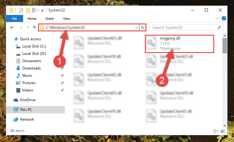Image resolution: width=234 pixels, height=142 pixels.
Task: Open the File menu
Action: tap(15, 19)
